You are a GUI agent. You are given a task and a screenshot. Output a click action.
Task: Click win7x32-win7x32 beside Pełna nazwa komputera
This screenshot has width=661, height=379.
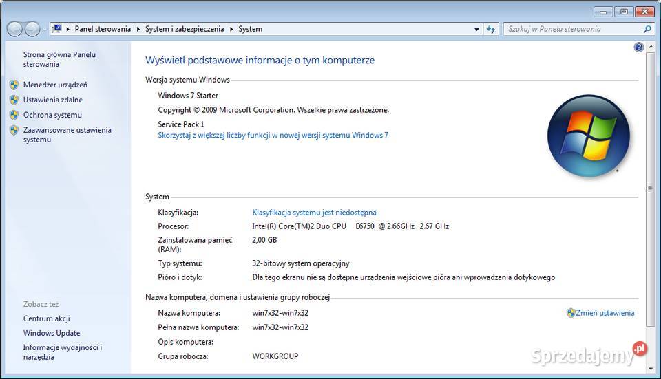(x=280, y=327)
